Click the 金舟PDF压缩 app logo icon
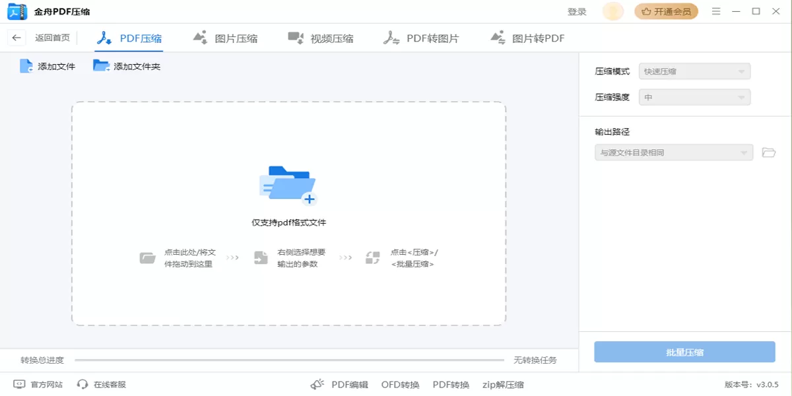This screenshot has height=396, width=792. tap(17, 11)
